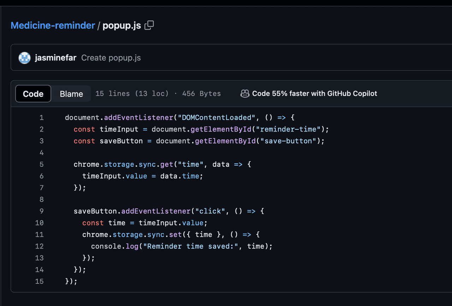
Task: Open the Medicine-reminder repository link
Action: (53, 25)
